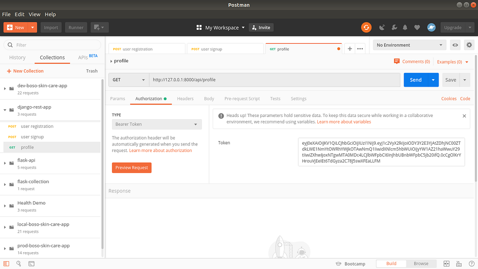This screenshot has width=478, height=269.
Task: Open Manage Environments with the gear icon
Action: 469,45
